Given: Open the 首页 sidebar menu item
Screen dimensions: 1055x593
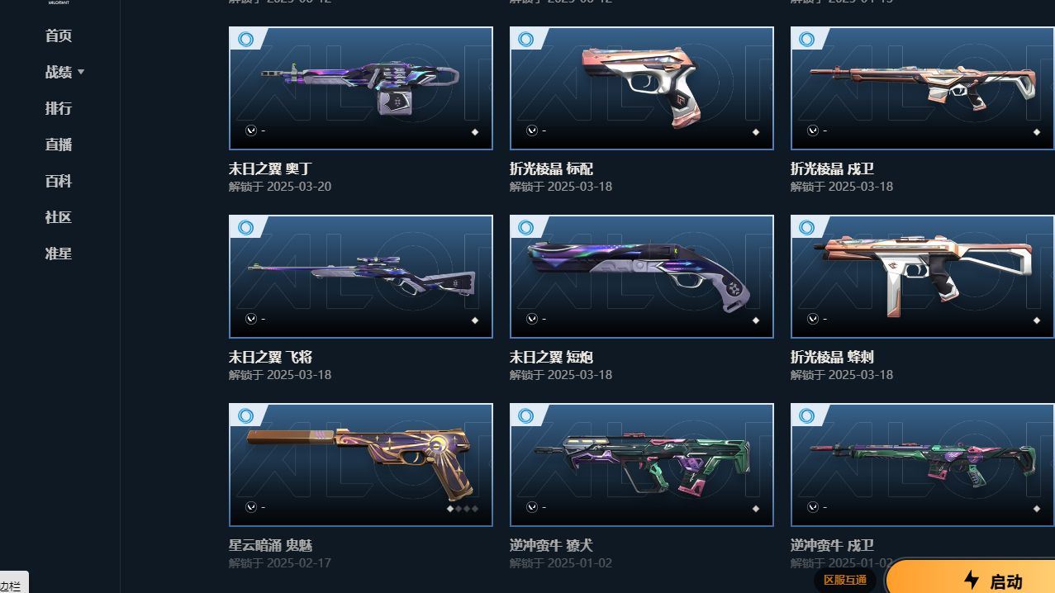Looking at the screenshot, I should pyautogui.click(x=59, y=36).
